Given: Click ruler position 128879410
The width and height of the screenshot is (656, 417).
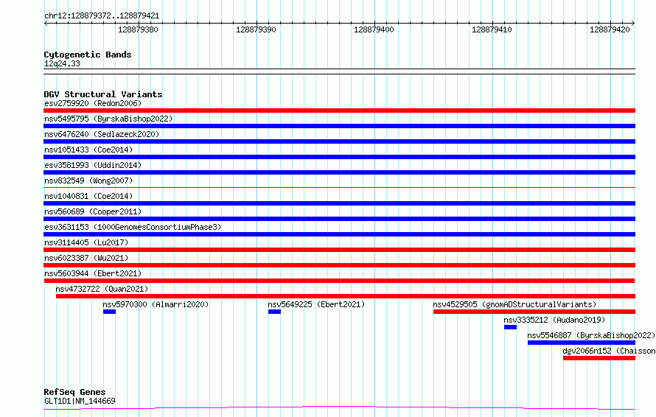Looking at the screenshot, I should [492, 29].
